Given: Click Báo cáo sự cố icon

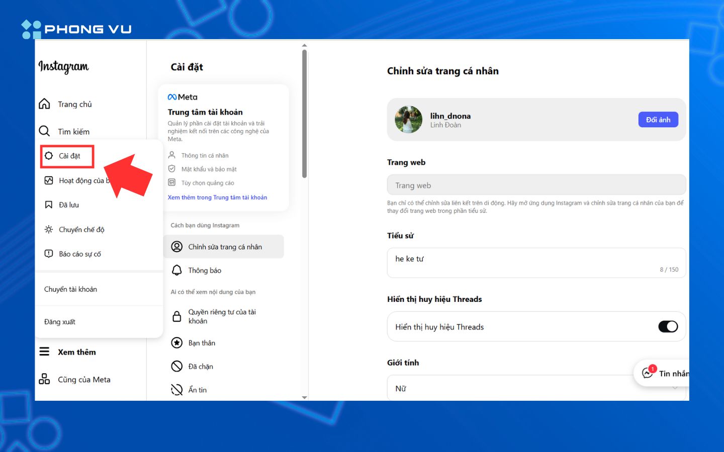Looking at the screenshot, I should [x=49, y=254].
